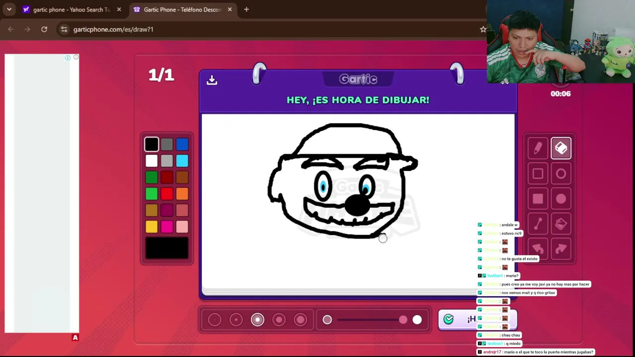The width and height of the screenshot is (635, 357).
Task: Open a new browser tab
Action: [x=247, y=9]
